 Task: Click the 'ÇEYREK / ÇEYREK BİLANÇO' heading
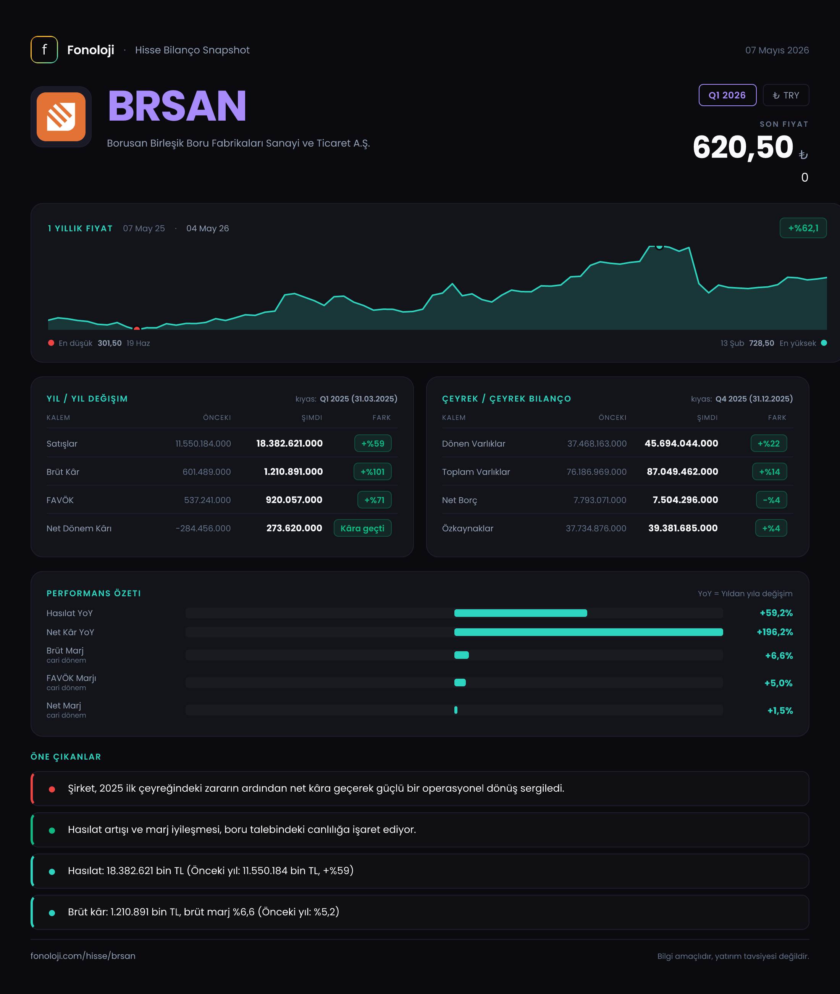pyautogui.click(x=506, y=399)
